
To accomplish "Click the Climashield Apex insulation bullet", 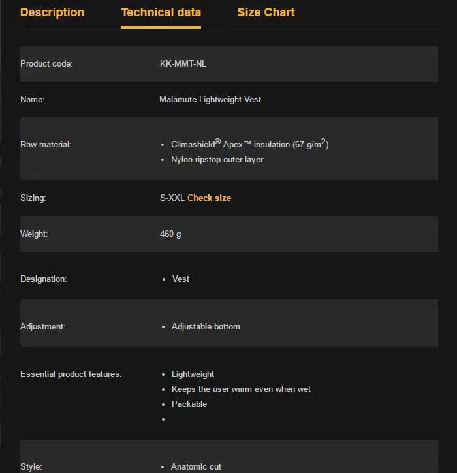I will point(249,144).
